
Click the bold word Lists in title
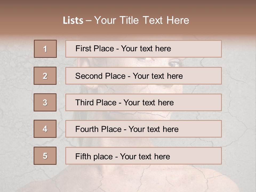coord(73,21)
